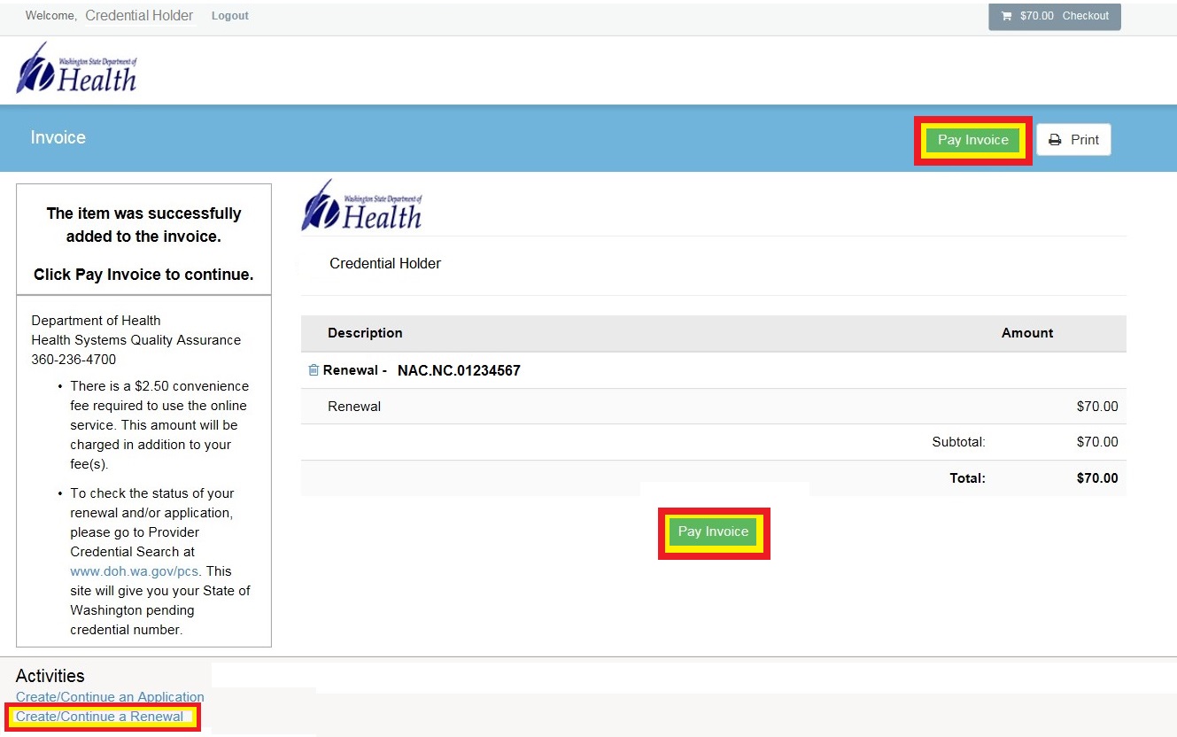Viewport: 1177px width, 737px height.
Task: Click the Credential Holder name beside Welcome
Action: tap(139, 16)
